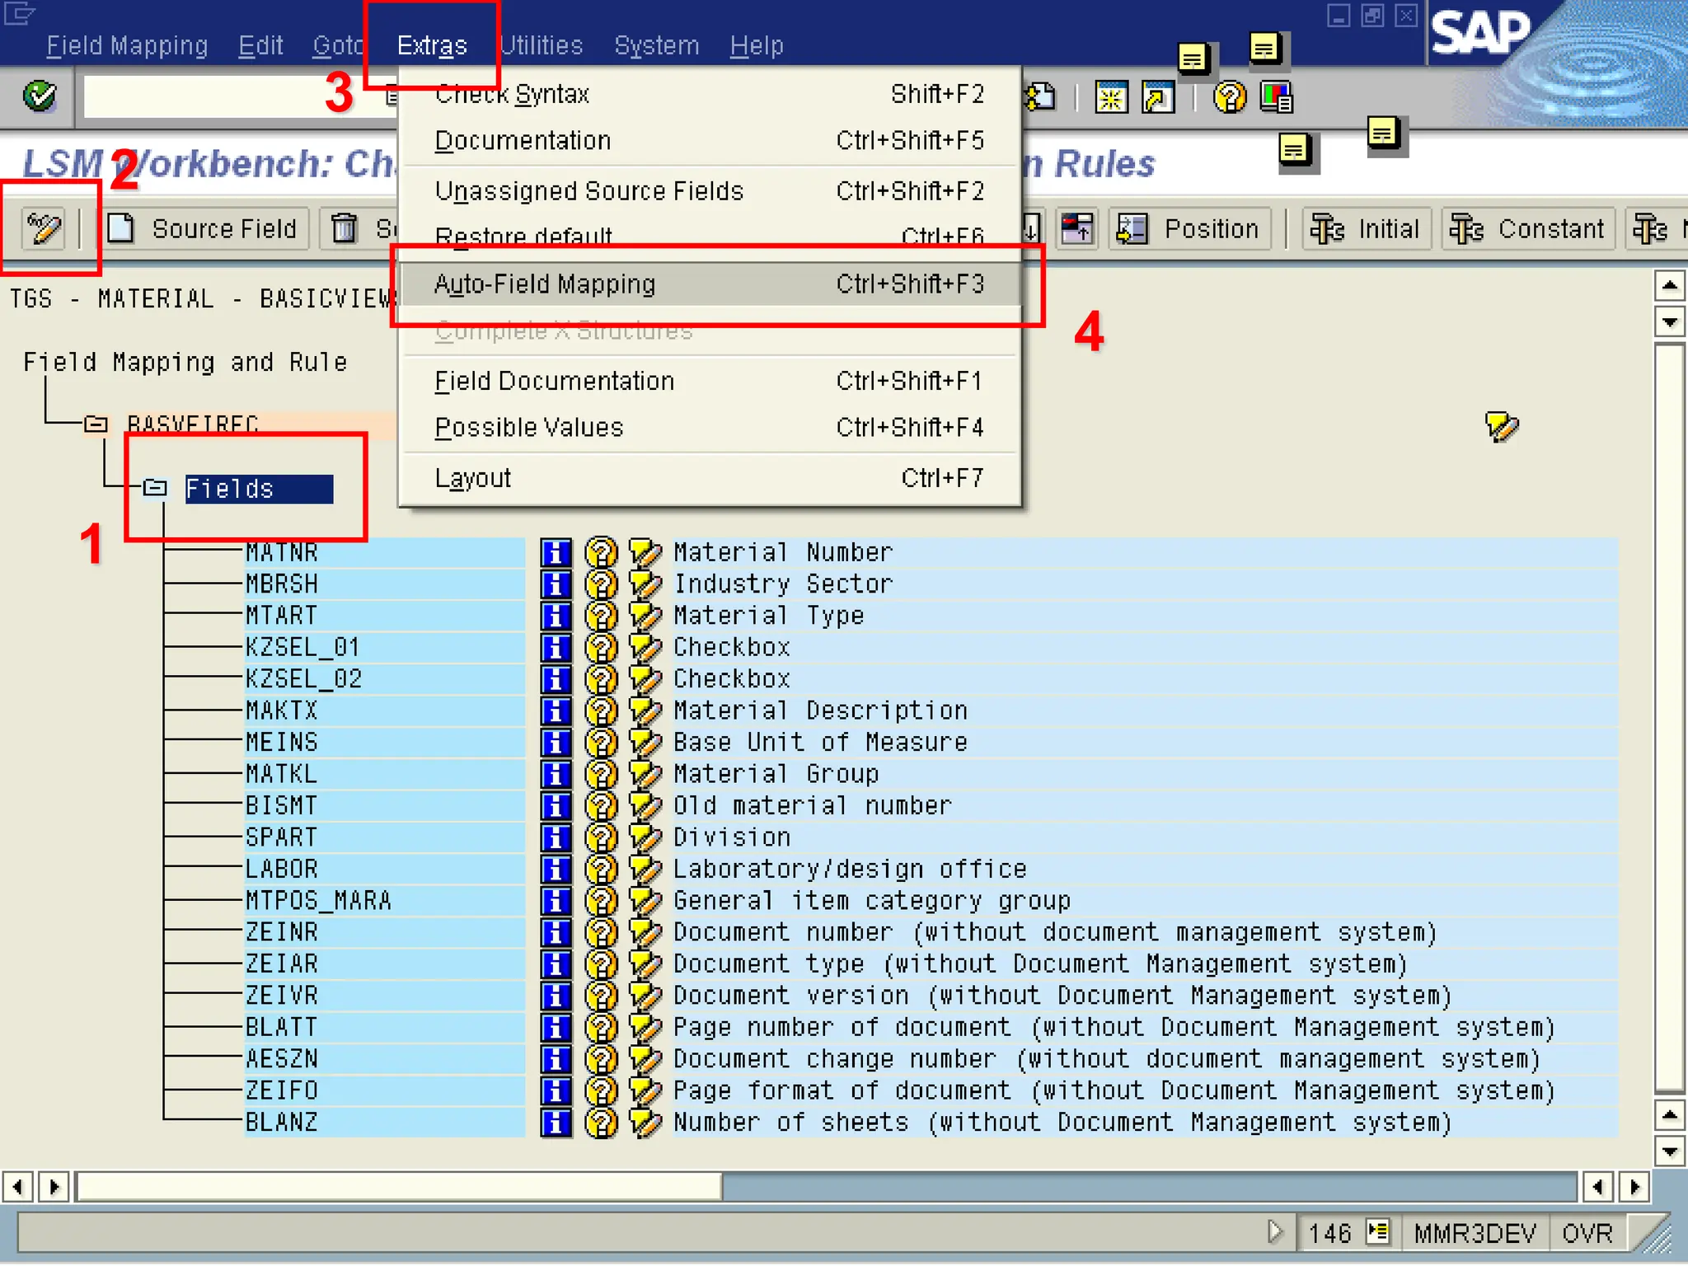Click the green Enter checkmark icon

pos(39,96)
